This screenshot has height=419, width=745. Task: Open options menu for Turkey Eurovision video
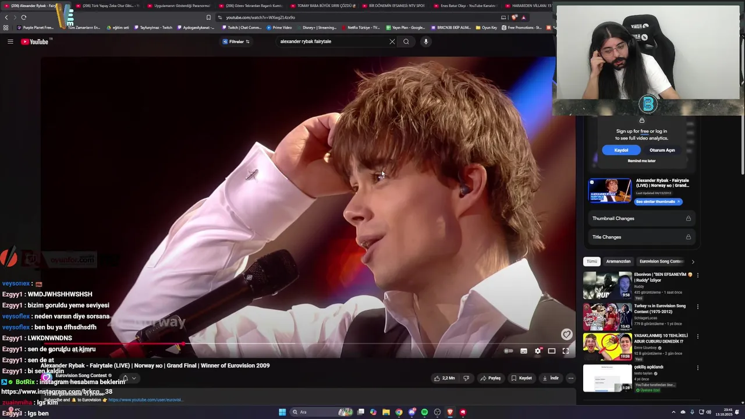(x=698, y=307)
